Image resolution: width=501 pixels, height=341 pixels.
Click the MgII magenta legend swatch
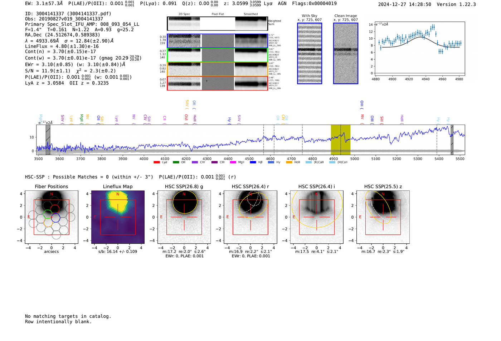click(x=233, y=162)
